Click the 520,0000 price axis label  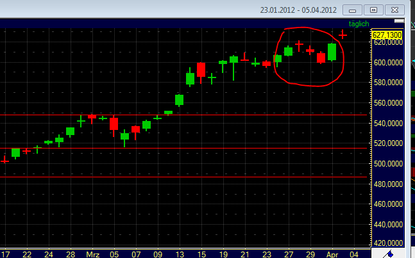pos(388,143)
